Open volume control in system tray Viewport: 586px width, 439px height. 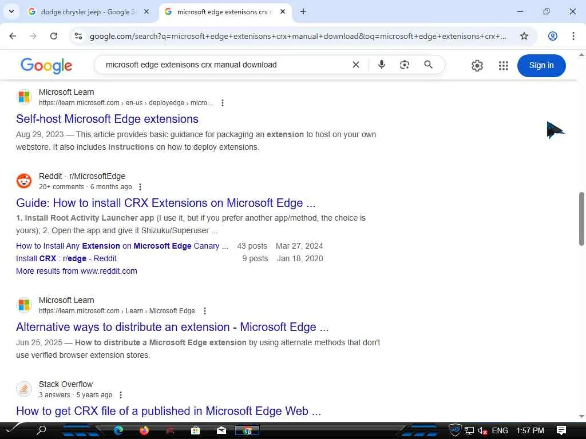tap(482, 431)
